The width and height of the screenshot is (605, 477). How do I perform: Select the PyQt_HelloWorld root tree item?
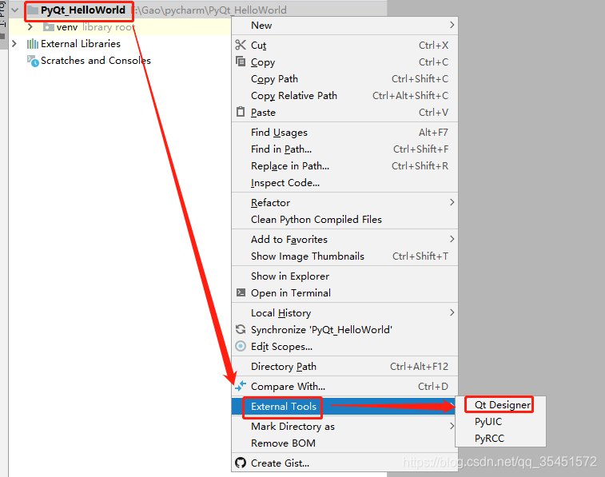point(83,10)
